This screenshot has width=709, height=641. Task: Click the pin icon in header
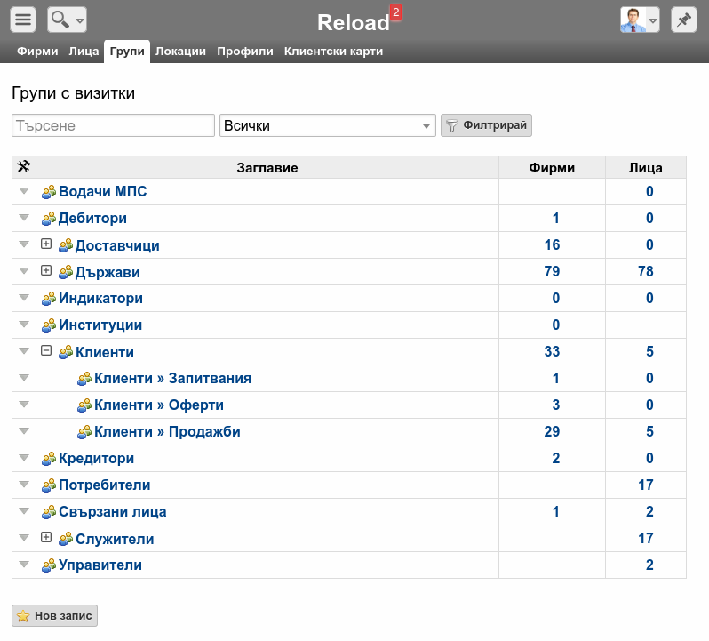[x=684, y=20]
